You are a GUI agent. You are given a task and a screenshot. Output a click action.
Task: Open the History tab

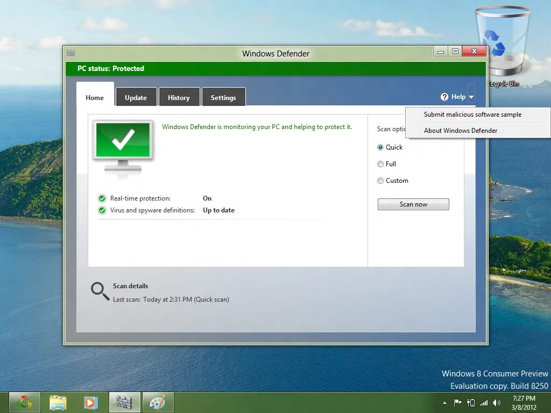pos(179,97)
